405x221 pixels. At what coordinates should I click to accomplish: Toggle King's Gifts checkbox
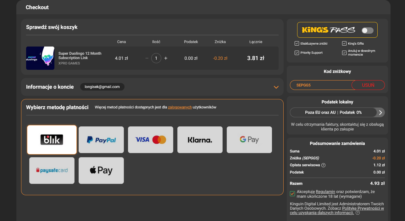click(x=344, y=44)
